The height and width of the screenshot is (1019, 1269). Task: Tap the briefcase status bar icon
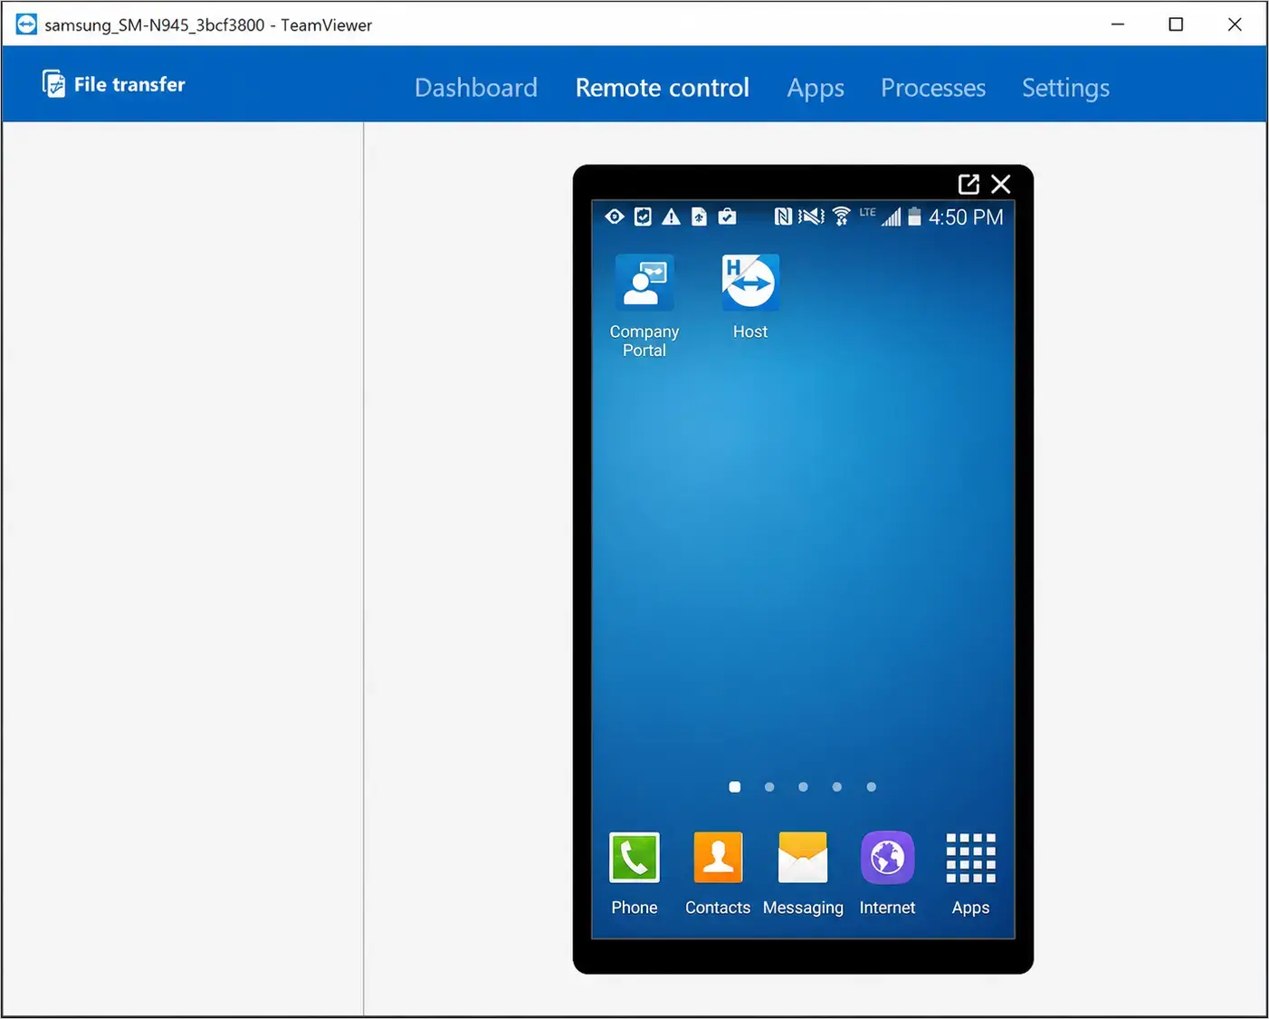pos(727,216)
